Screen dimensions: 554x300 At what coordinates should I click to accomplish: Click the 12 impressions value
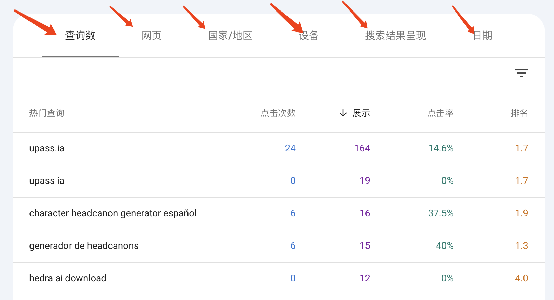pos(365,278)
